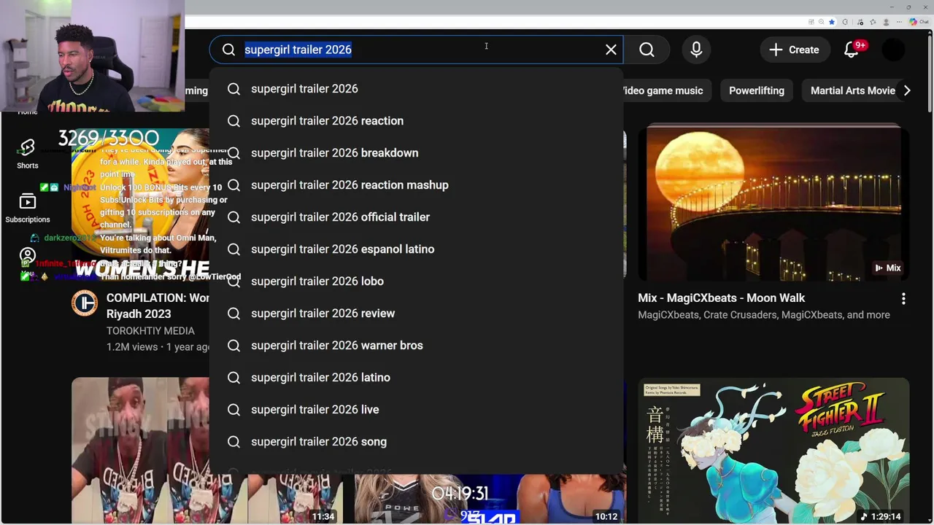The height and width of the screenshot is (525, 934).
Task: Click the browser bookmark star icon
Action: click(x=832, y=22)
